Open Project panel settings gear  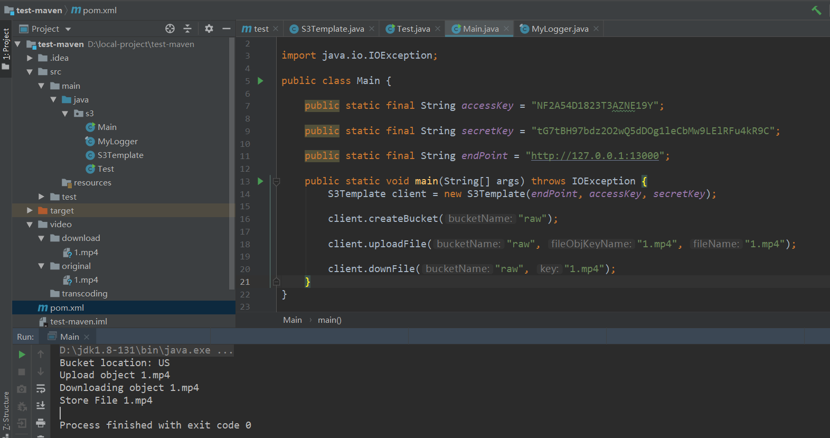pos(209,29)
